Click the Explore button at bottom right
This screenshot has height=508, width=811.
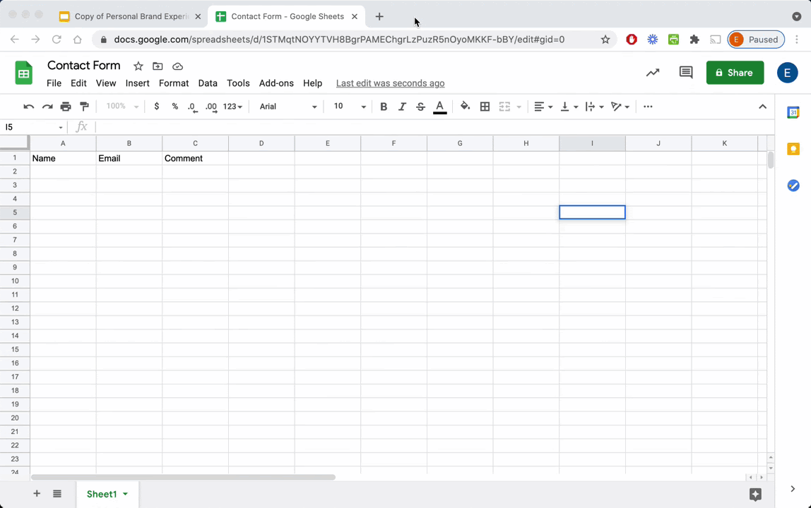[755, 494]
